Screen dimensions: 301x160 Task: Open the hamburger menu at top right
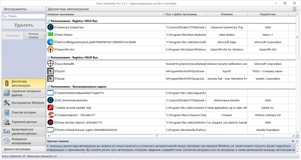294,9
